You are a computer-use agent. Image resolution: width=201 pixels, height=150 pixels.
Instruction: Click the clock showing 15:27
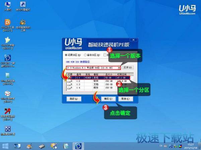(191, 145)
